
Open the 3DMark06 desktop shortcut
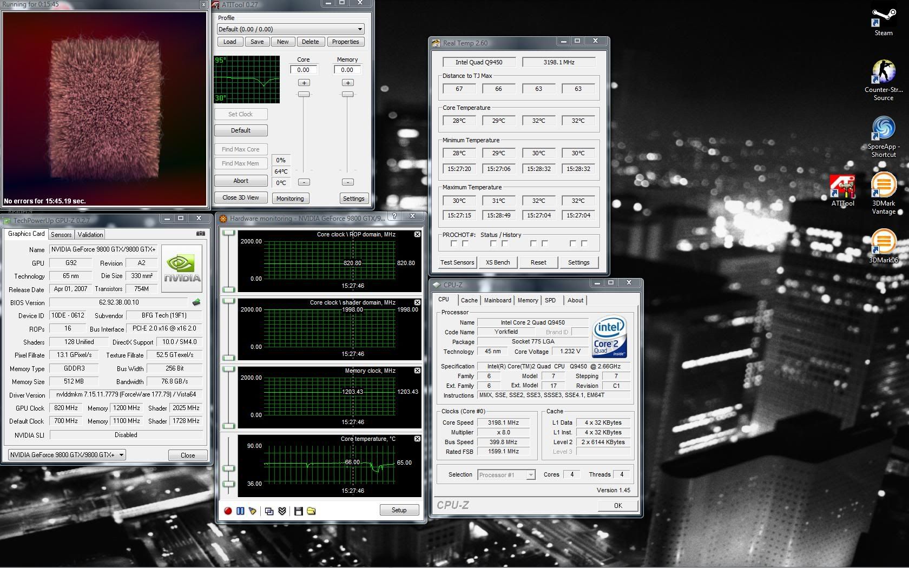click(x=884, y=246)
